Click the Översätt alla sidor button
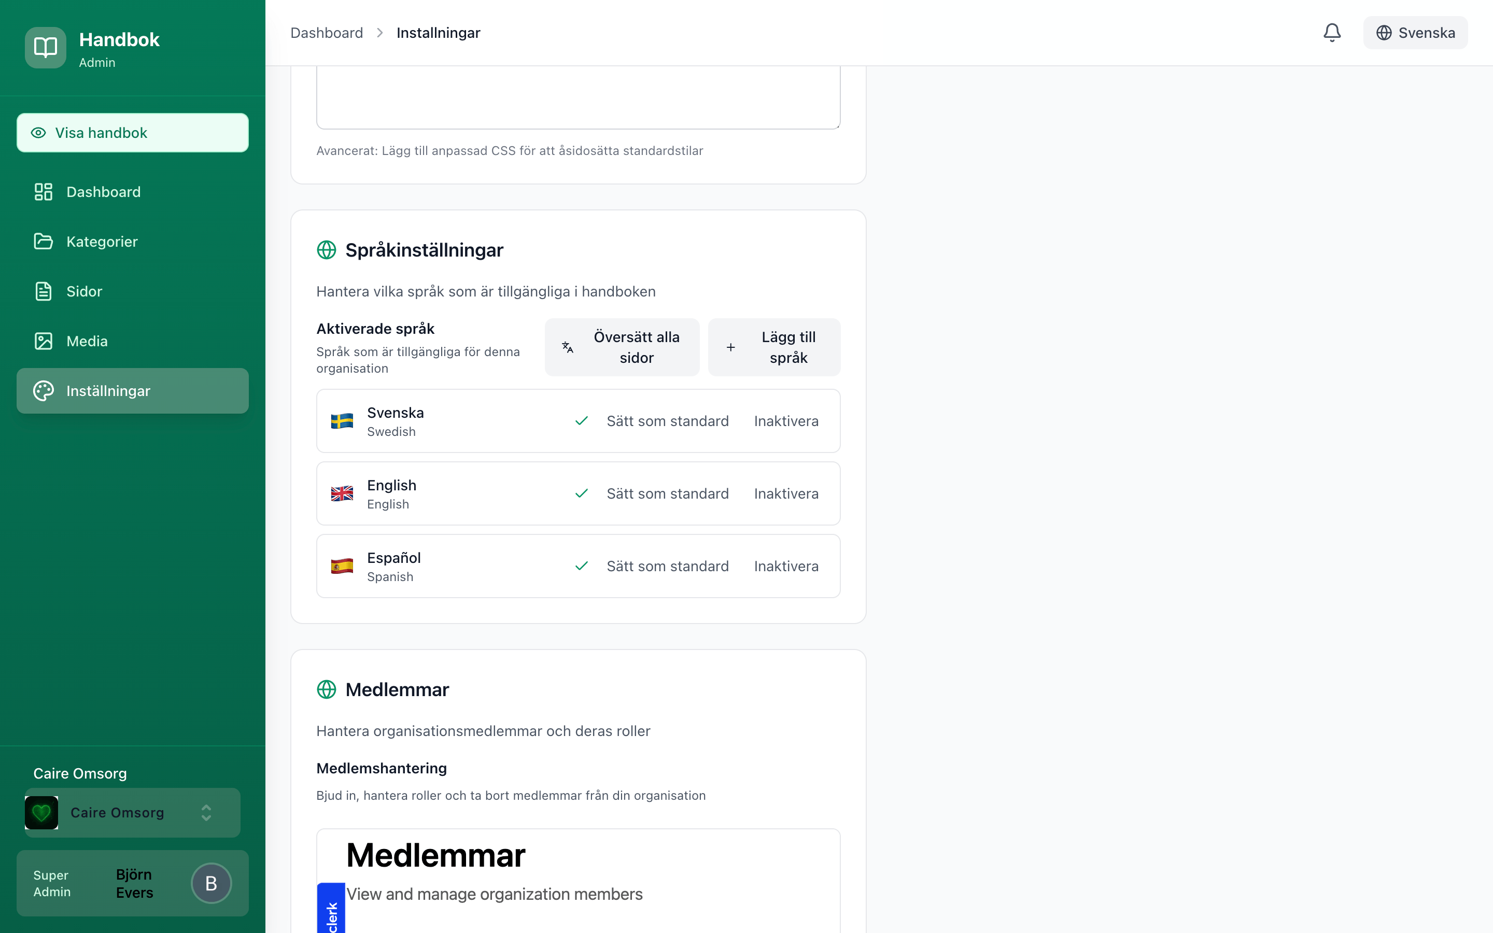This screenshot has width=1493, height=933. 622,347
